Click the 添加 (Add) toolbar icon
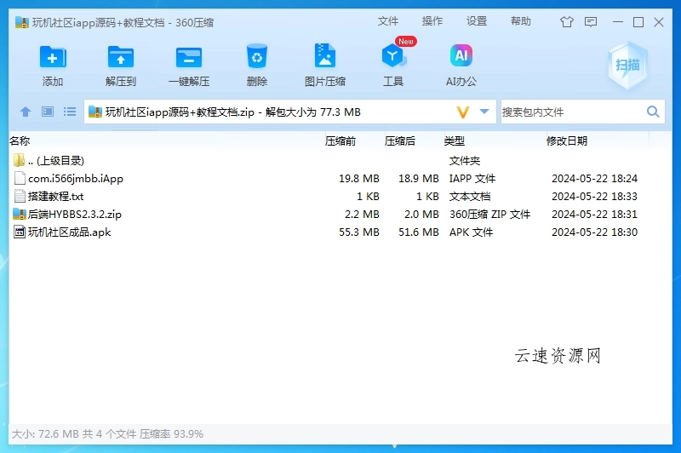Image resolution: width=681 pixels, height=453 pixels. point(53,57)
